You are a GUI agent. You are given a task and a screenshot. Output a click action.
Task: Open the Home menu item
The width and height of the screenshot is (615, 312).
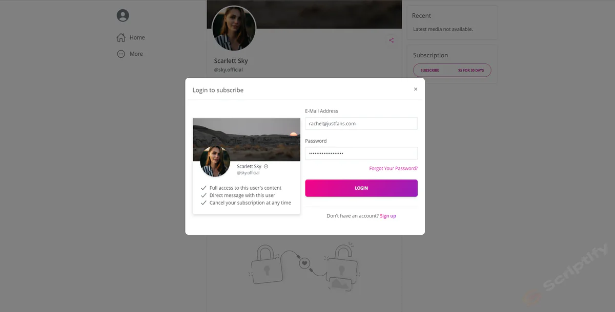point(137,37)
